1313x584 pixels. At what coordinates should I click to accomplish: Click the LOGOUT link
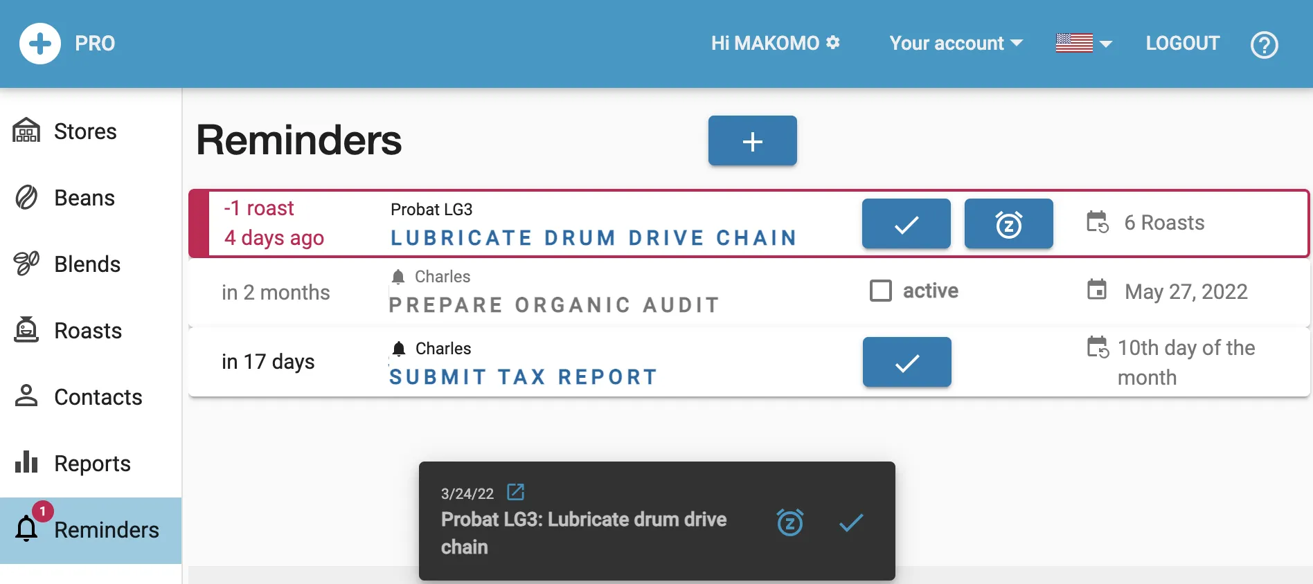point(1182,43)
